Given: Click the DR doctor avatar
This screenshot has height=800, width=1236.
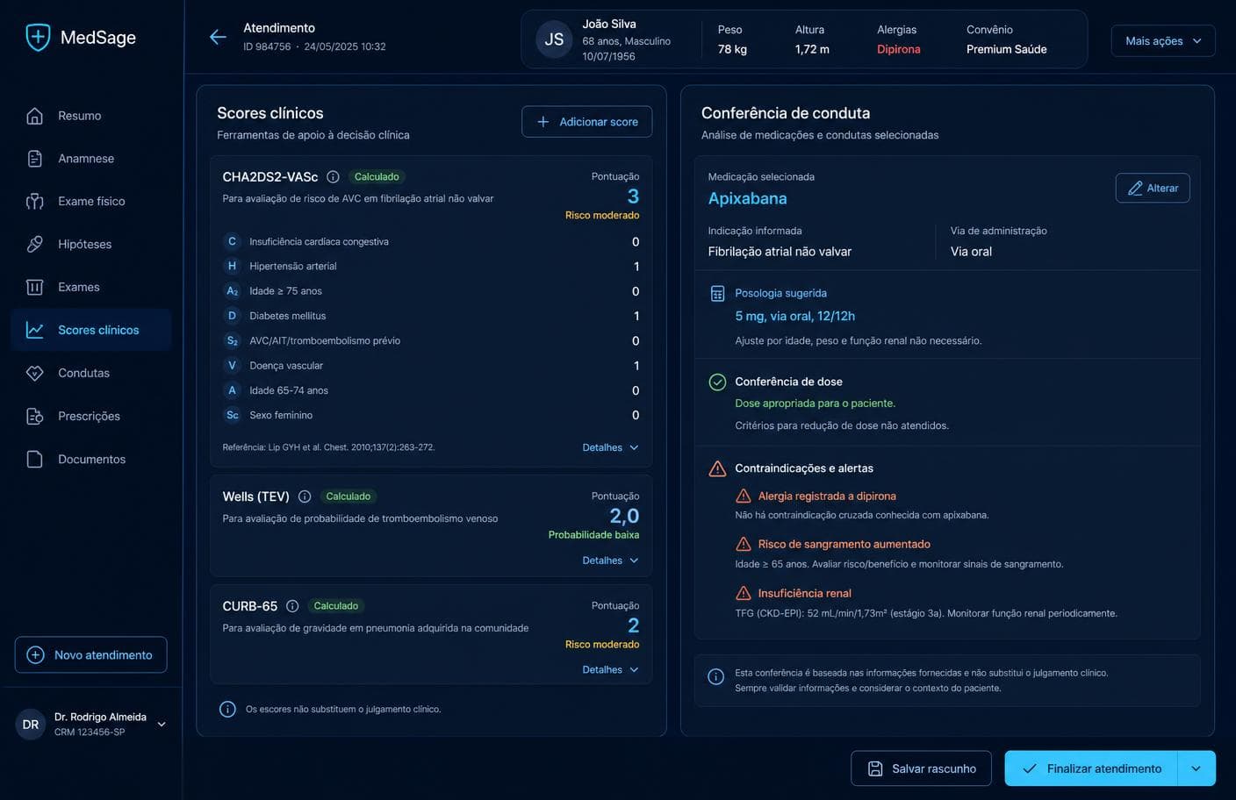Looking at the screenshot, I should [31, 725].
